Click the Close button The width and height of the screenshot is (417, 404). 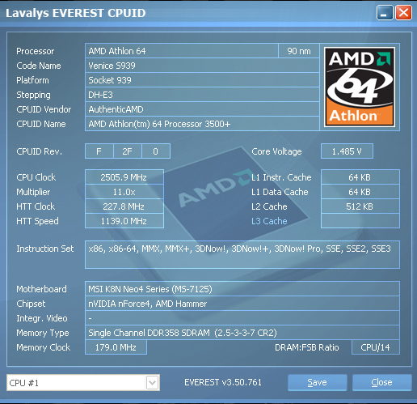(381, 382)
